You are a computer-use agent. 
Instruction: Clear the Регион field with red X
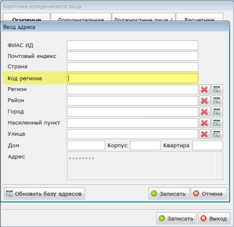click(x=204, y=90)
